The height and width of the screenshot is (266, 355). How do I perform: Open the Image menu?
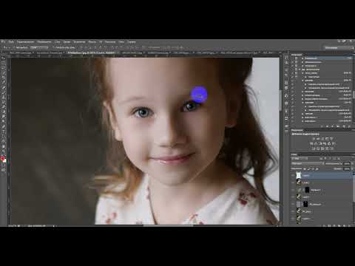pos(44,42)
